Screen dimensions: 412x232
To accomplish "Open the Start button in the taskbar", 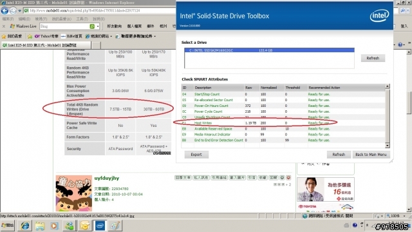I will [8, 226].
